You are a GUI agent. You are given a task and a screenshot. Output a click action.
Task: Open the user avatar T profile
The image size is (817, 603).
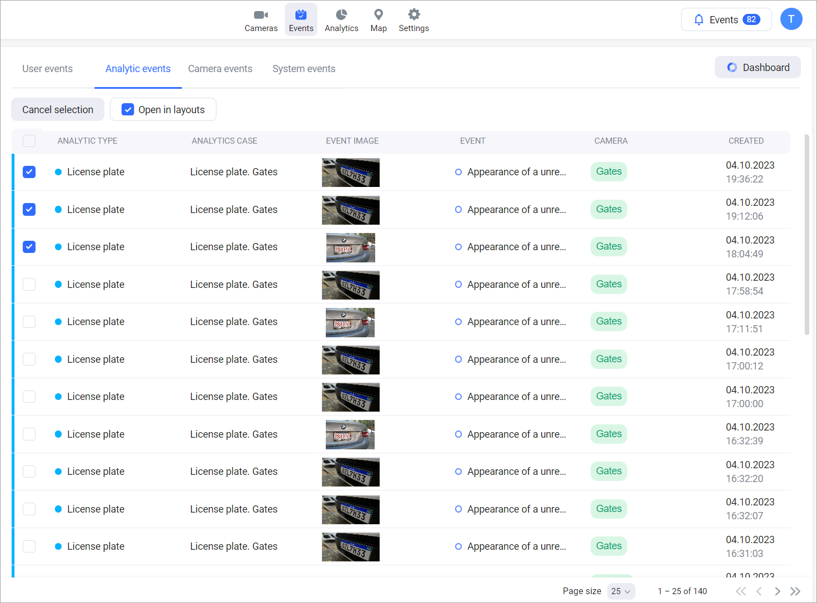(791, 19)
